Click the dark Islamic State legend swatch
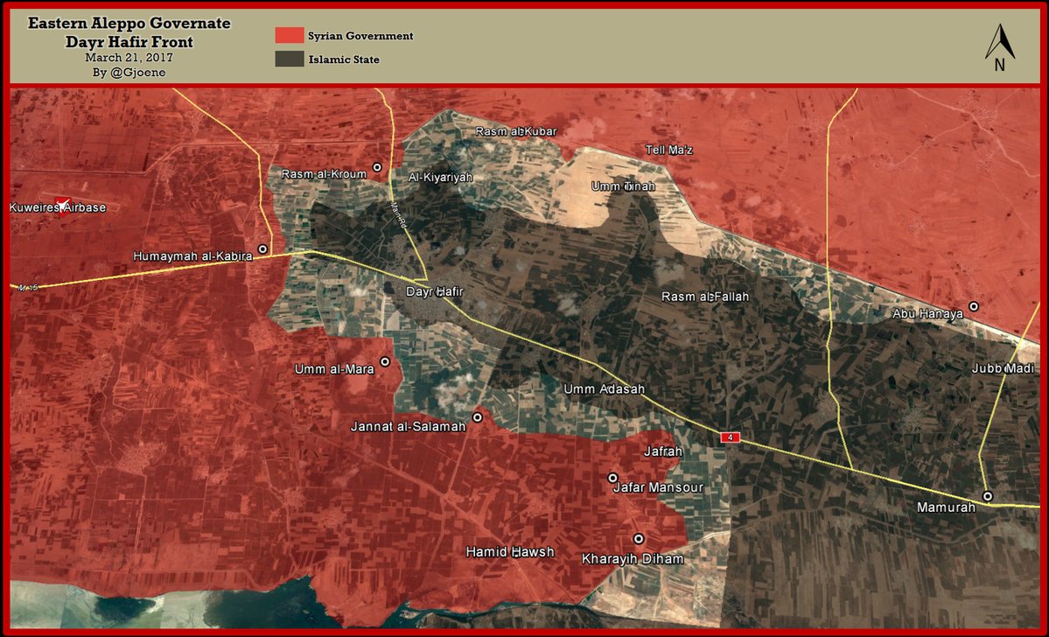 (289, 59)
